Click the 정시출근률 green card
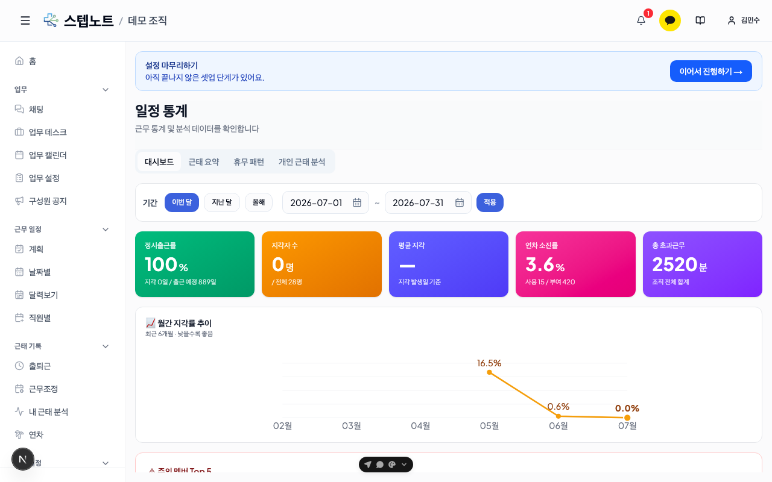The height and width of the screenshot is (482, 772). (195, 264)
